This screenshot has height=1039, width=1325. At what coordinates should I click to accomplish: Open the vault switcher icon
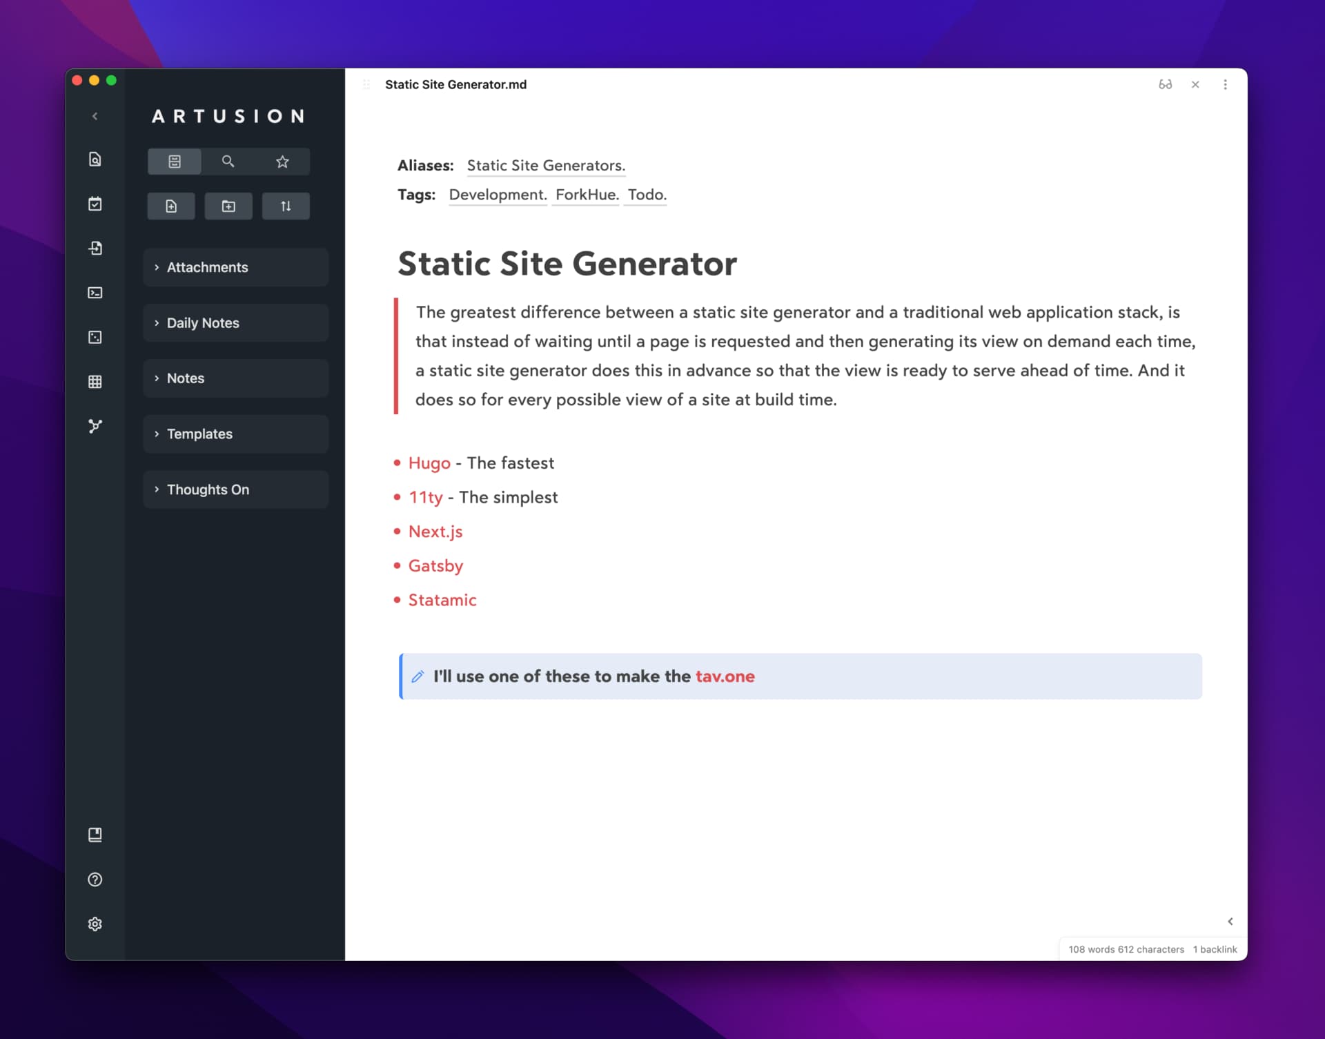[x=95, y=835]
